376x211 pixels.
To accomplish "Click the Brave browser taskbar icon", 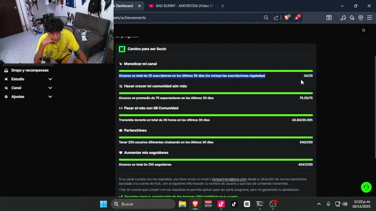I will point(195,204).
